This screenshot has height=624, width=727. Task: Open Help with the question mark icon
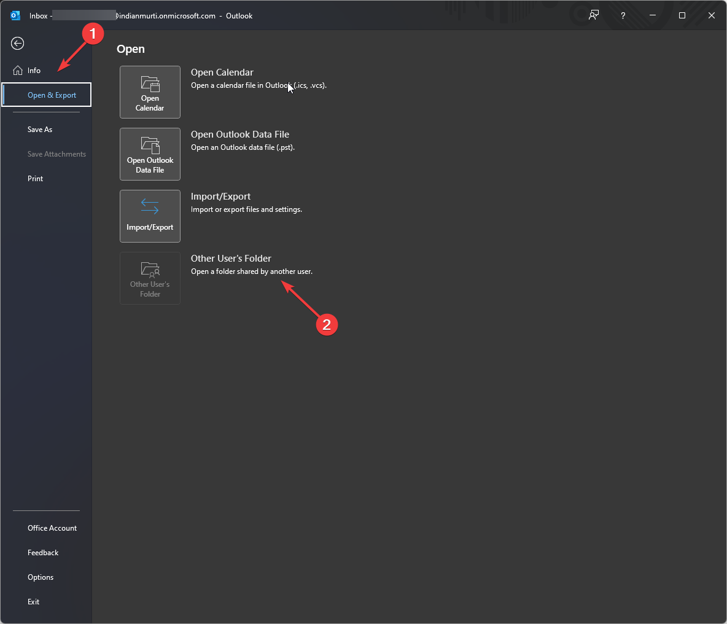(623, 16)
